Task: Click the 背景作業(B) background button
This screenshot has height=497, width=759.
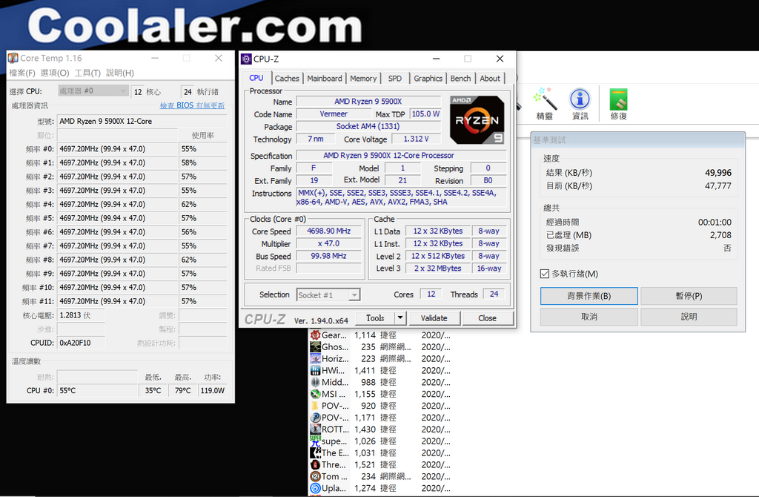Action: (589, 296)
